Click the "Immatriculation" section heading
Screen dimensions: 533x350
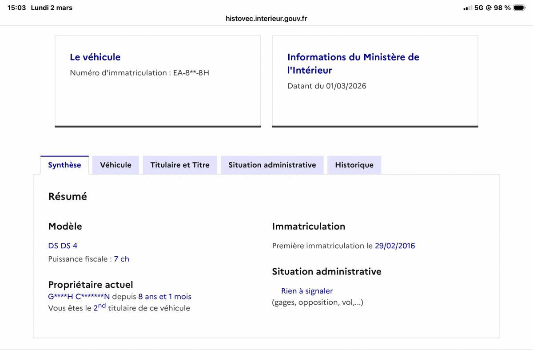309,226
